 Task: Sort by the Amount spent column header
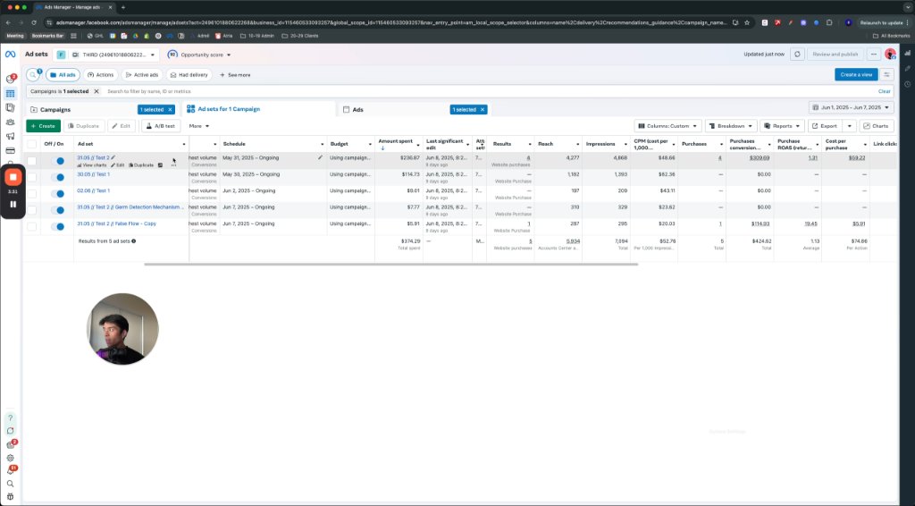(395, 141)
